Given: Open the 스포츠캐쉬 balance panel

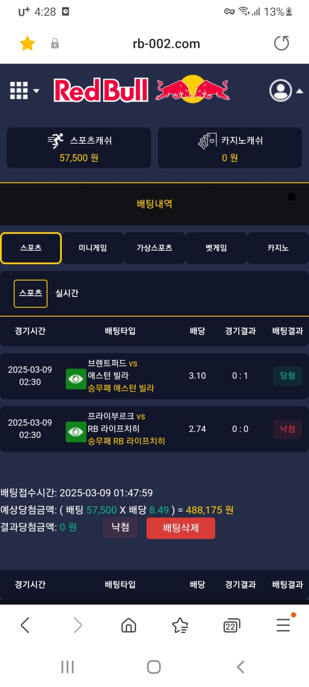Looking at the screenshot, I should (x=79, y=148).
